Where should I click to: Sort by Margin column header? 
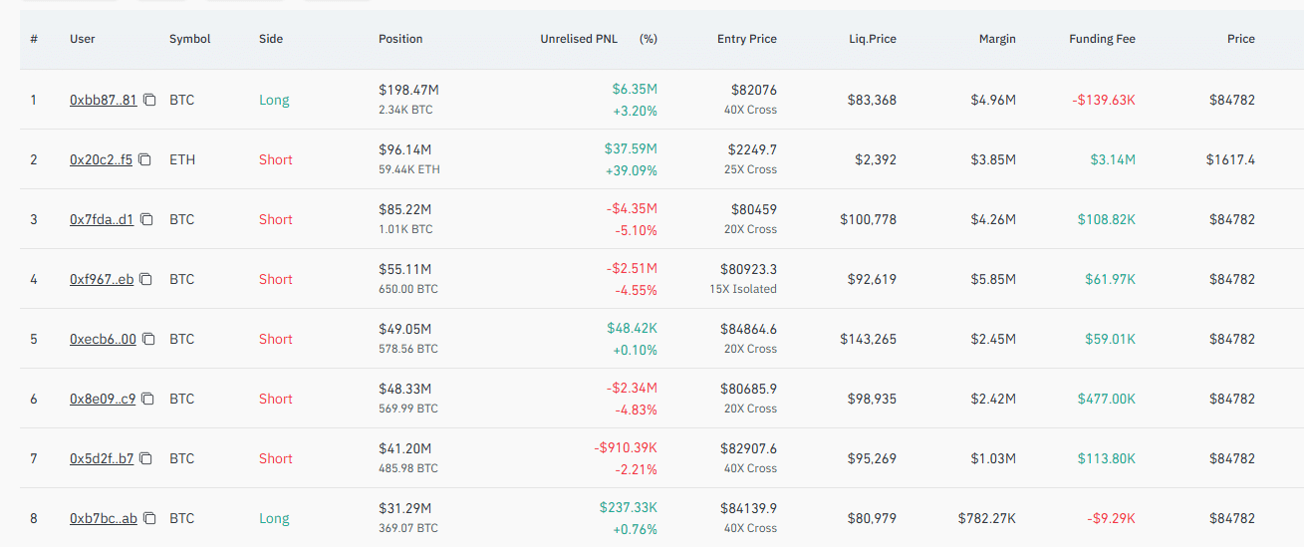[997, 39]
